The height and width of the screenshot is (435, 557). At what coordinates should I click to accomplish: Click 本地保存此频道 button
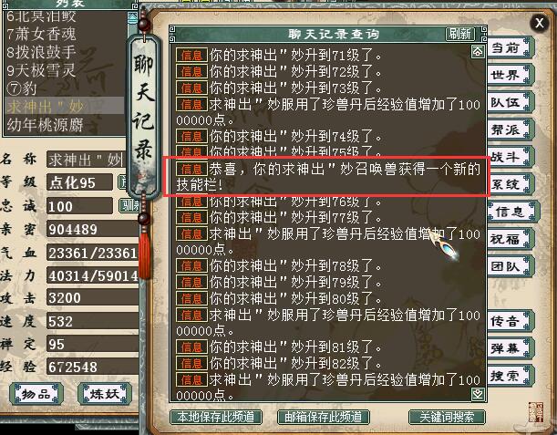tap(216, 417)
